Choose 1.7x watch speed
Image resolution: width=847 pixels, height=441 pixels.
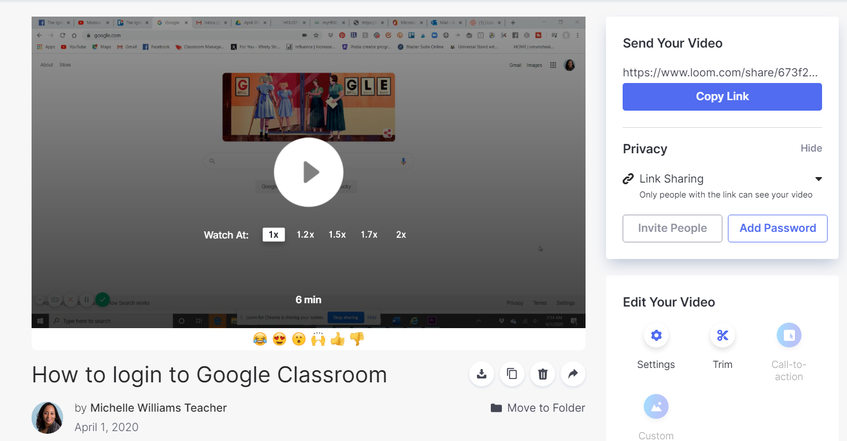[x=369, y=235]
